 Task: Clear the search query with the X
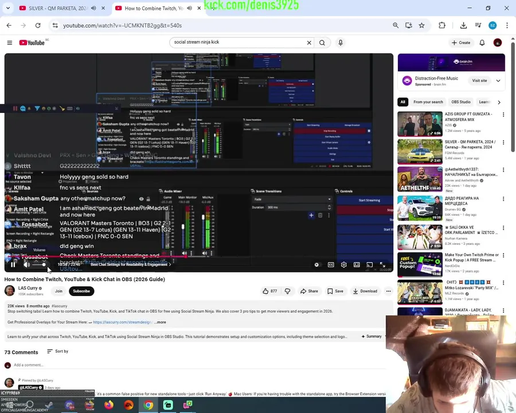click(309, 42)
